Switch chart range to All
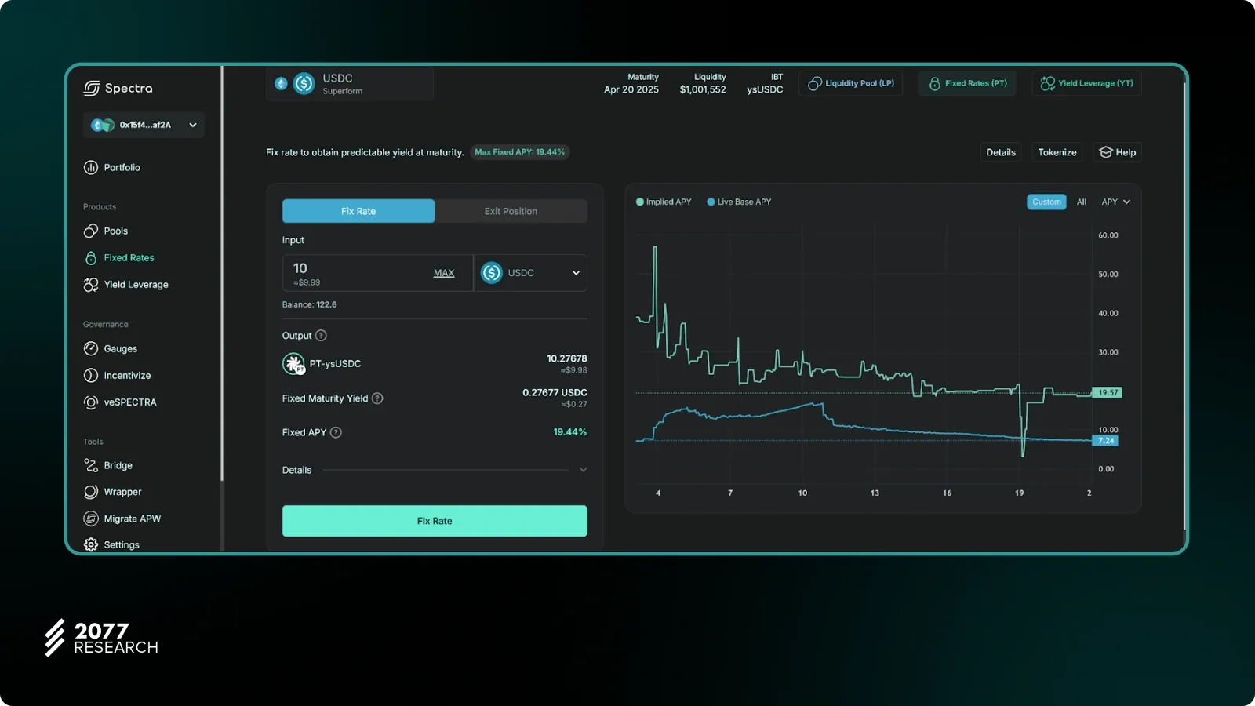Viewport: 1255px width, 706px height. tap(1081, 202)
